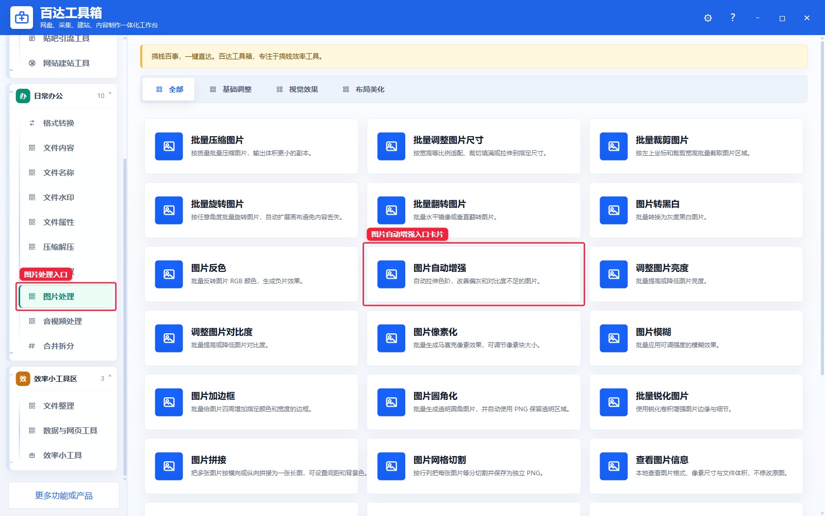Click the 批量旋转图片 image icon
Viewport: 825px width, 516px height.
(169, 211)
